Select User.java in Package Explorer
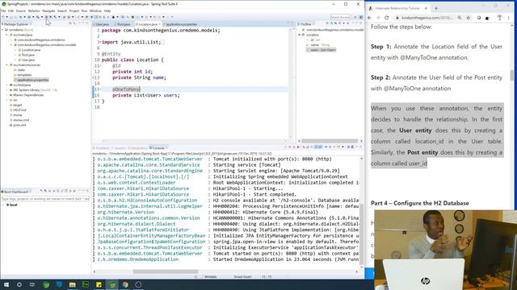The image size is (517, 290). (x=28, y=60)
